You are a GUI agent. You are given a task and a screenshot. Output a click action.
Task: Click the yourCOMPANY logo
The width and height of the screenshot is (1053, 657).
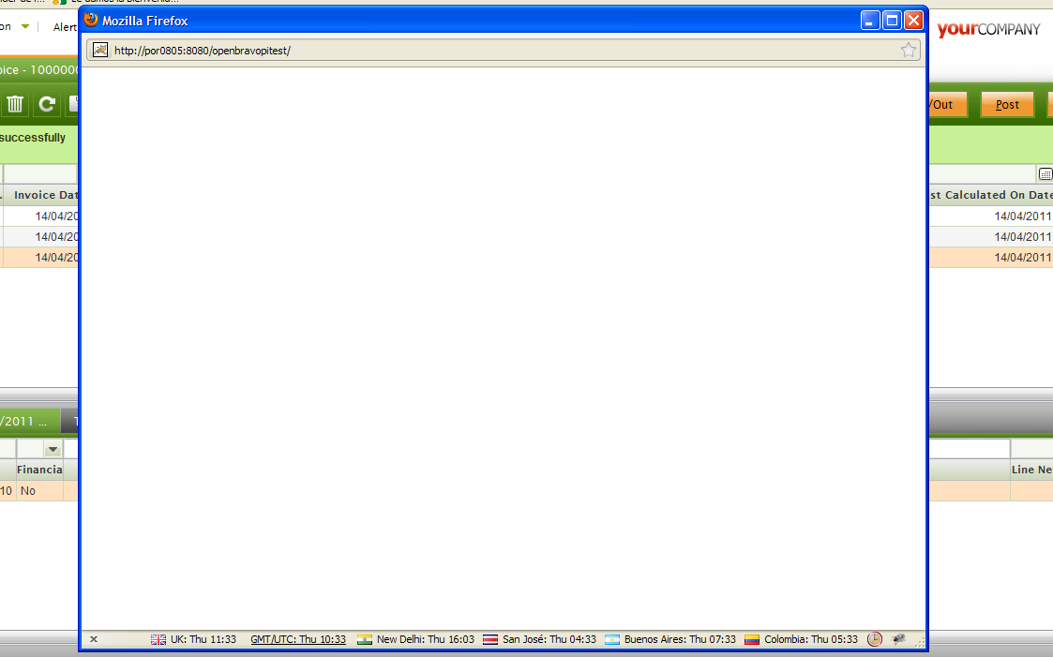(x=988, y=29)
